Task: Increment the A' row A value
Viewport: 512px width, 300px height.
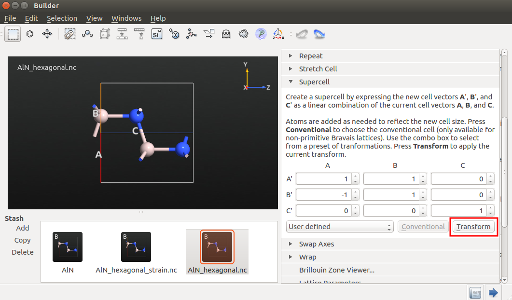Action: [x=356, y=176]
